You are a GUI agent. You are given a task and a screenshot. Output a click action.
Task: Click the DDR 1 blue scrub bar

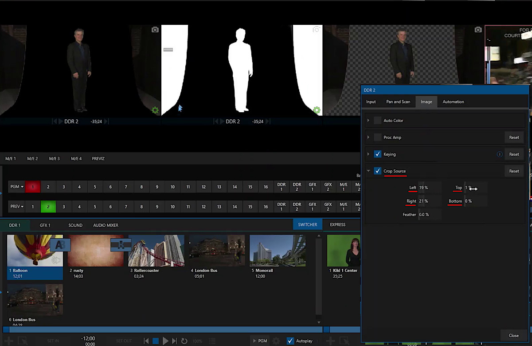(163, 330)
